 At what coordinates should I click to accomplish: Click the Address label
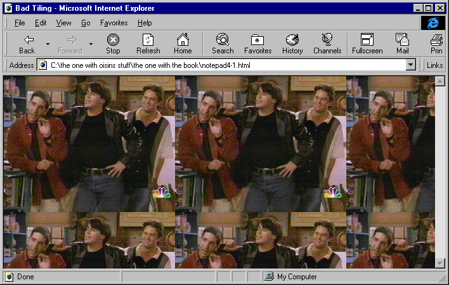coord(22,65)
